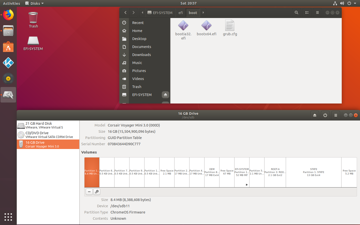
Task: Open Trash in the Files sidebar
Action: click(145, 87)
